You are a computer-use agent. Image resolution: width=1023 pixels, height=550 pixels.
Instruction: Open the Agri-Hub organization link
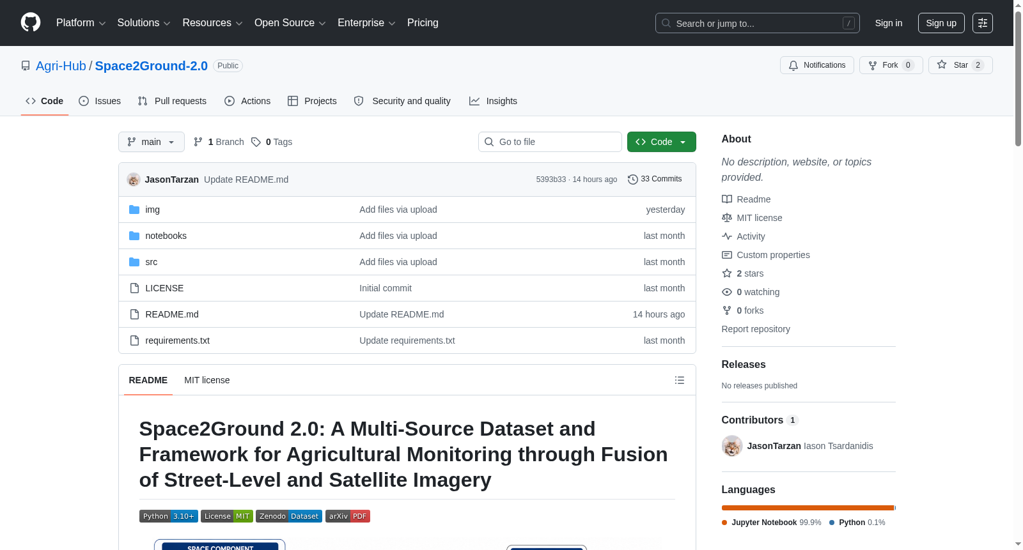click(x=61, y=66)
